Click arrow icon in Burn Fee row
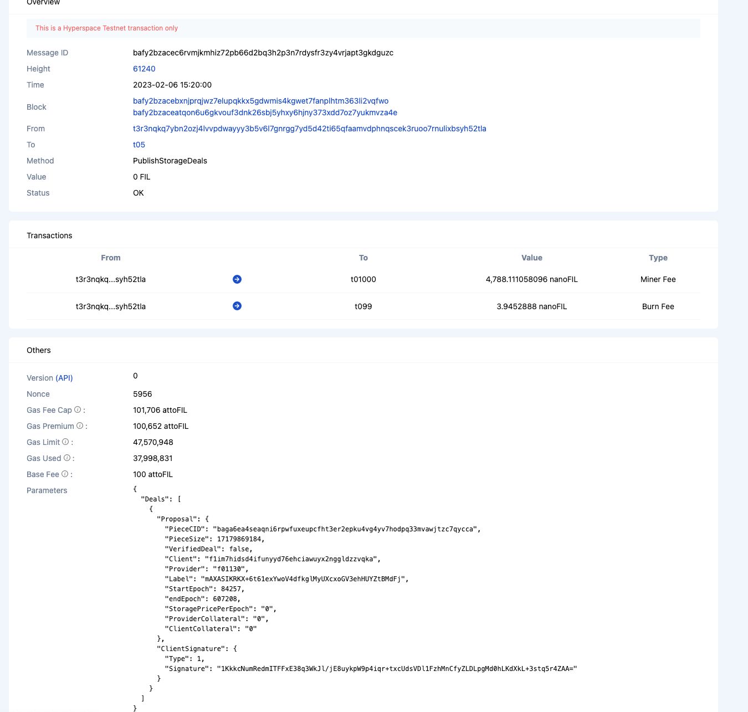The height and width of the screenshot is (712, 748). (237, 306)
